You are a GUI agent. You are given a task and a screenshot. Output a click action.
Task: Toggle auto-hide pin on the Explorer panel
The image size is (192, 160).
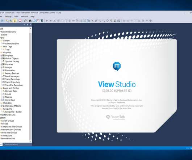pos(27,25)
